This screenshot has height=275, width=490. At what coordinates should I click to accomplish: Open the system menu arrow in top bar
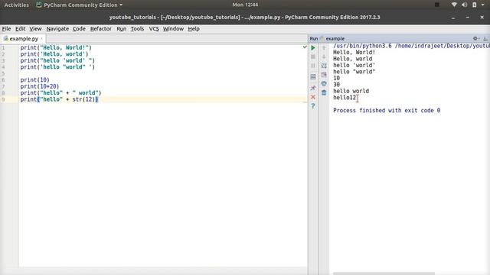coord(483,5)
